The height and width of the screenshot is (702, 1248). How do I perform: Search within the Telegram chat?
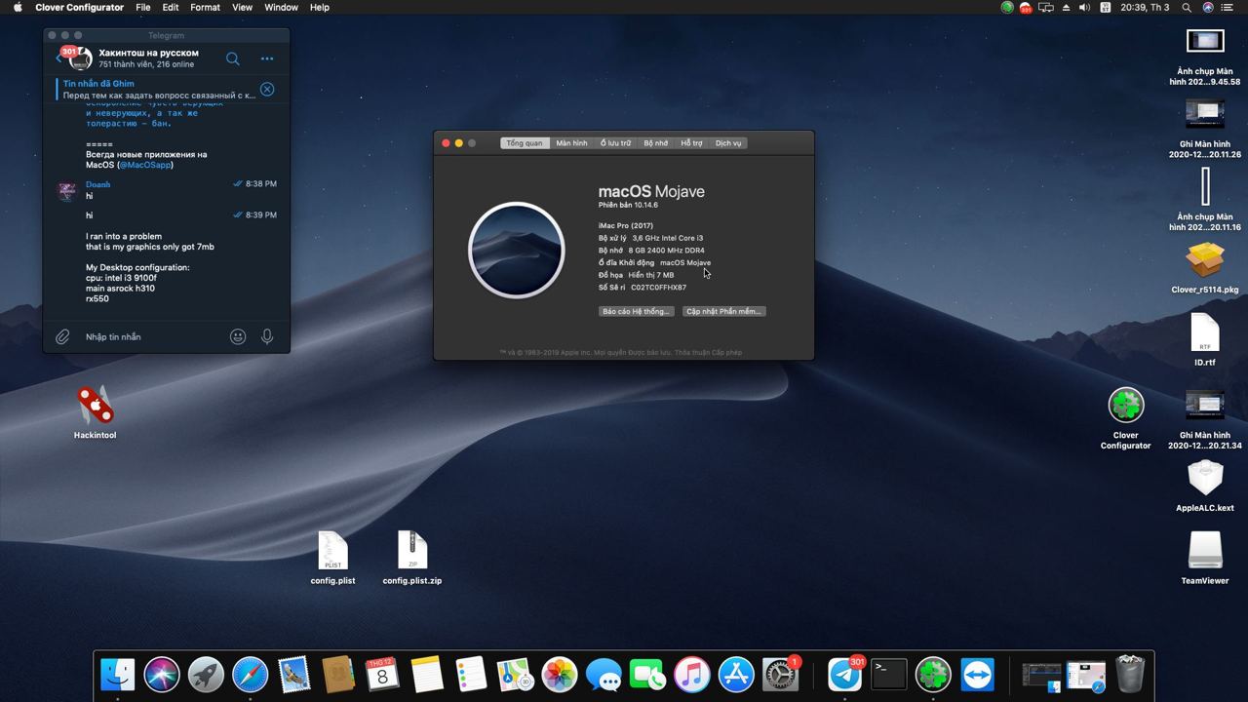(x=233, y=58)
